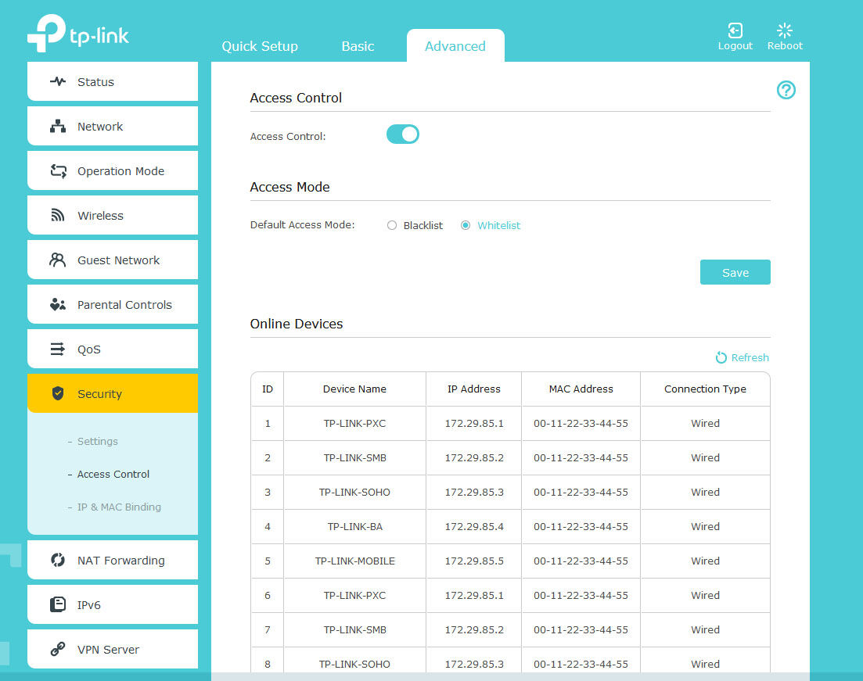Image resolution: width=863 pixels, height=681 pixels.
Task: Click the Connection Type column header
Action: click(705, 389)
